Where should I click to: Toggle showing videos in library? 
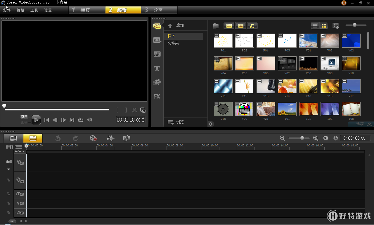pos(229,26)
